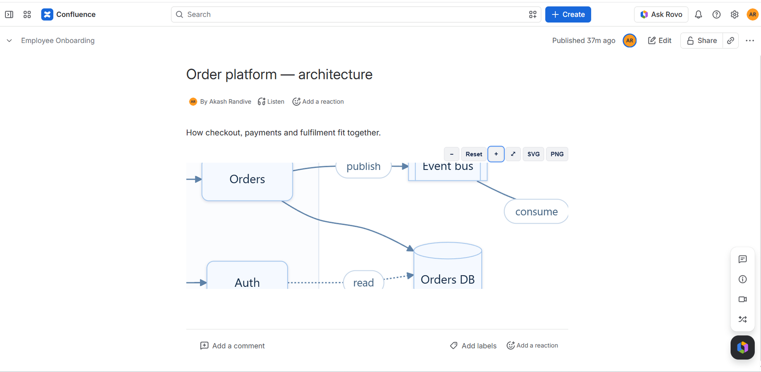
Task: Expand the Employee Onboarding breadcrumb chevron
Action: pos(9,41)
